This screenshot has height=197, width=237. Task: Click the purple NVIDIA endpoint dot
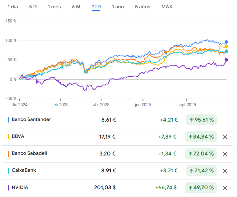click(x=226, y=60)
